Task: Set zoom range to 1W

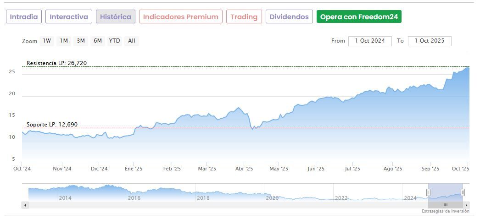Action: point(47,41)
